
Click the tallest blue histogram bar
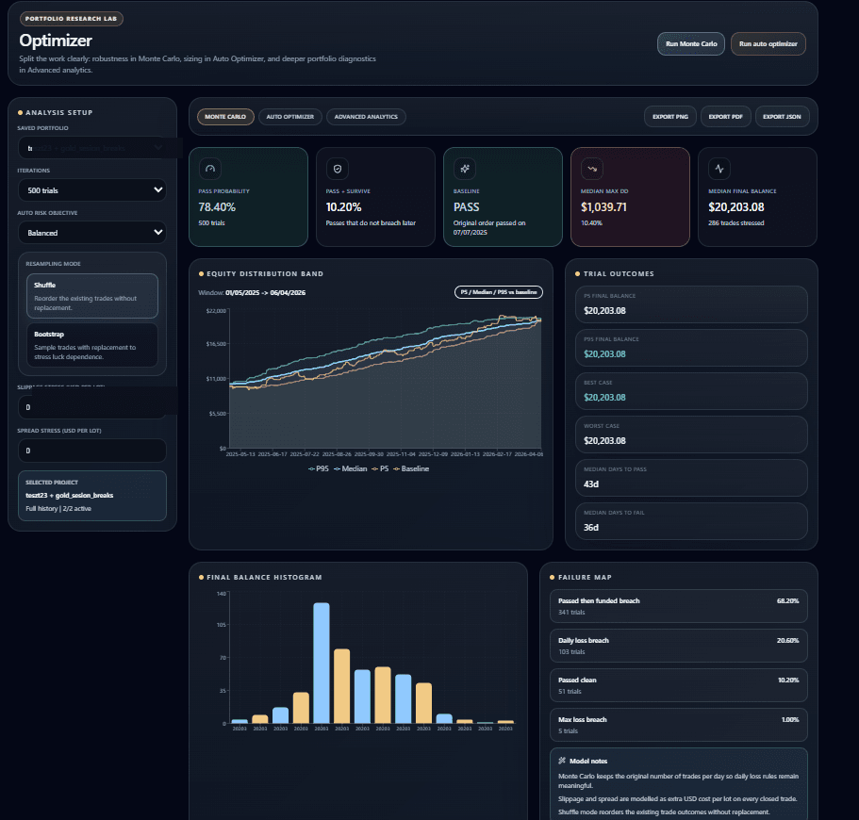tap(322, 662)
